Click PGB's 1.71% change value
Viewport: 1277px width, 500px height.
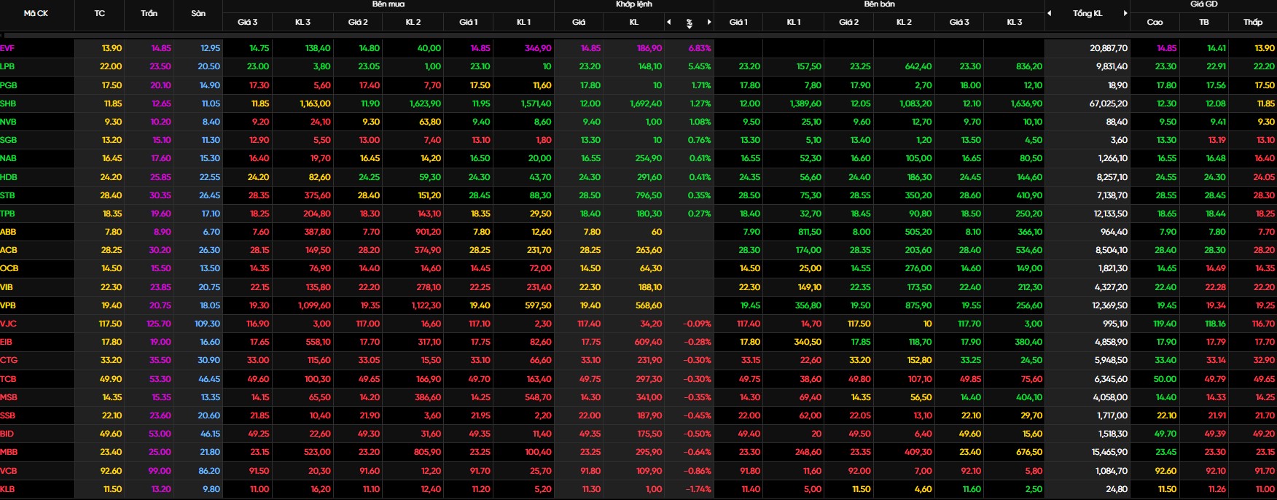(700, 85)
